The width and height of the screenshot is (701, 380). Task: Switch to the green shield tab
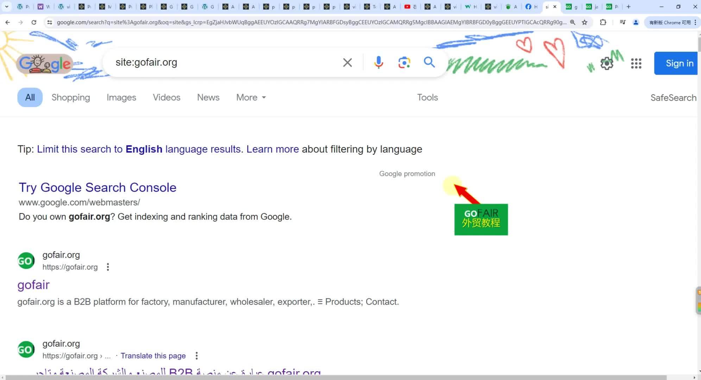click(511, 7)
